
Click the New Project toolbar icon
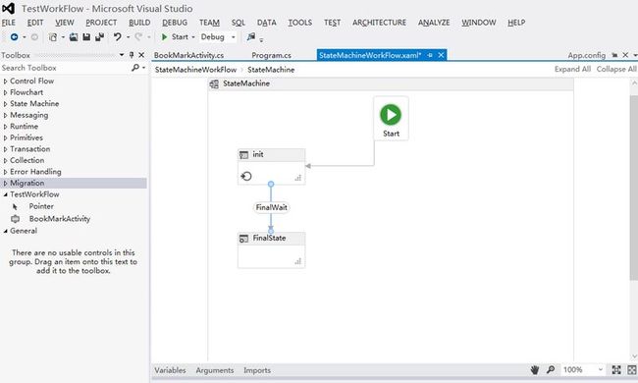[53, 37]
